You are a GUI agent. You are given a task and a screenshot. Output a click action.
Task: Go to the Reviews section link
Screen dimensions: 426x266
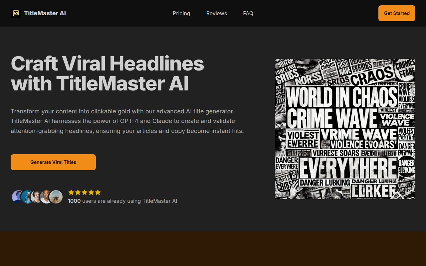point(216,13)
